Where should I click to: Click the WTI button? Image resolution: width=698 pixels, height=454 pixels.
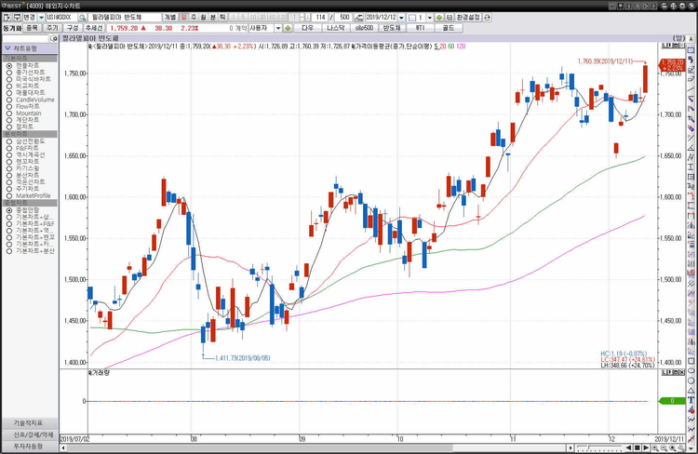(x=420, y=28)
